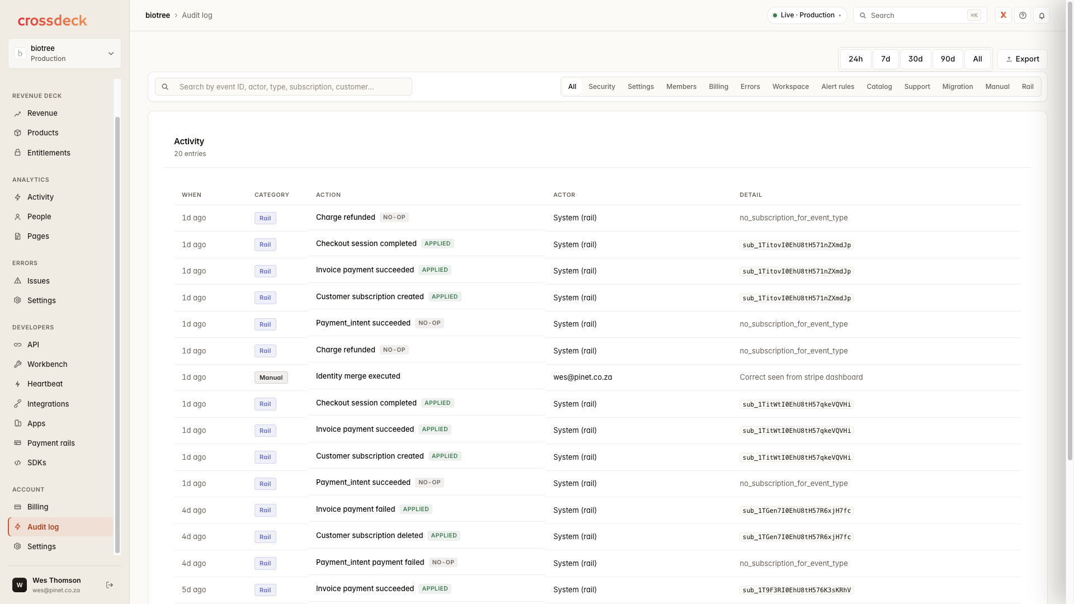Click the magnifier icon in event search

pyautogui.click(x=165, y=87)
